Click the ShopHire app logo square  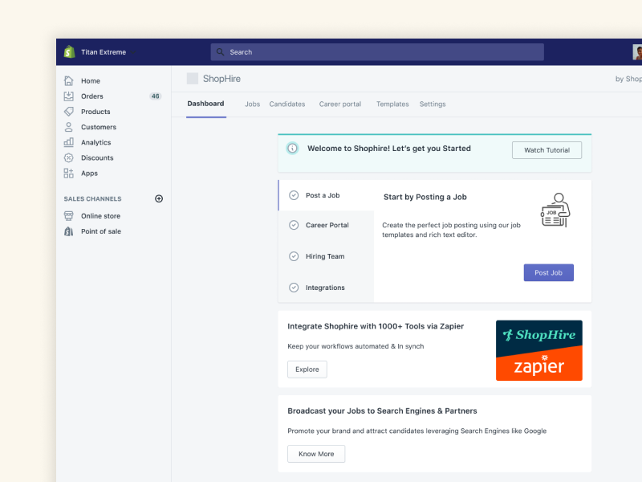193,79
